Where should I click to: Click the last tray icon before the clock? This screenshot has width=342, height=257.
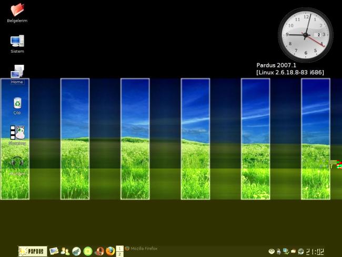[x=300, y=252]
